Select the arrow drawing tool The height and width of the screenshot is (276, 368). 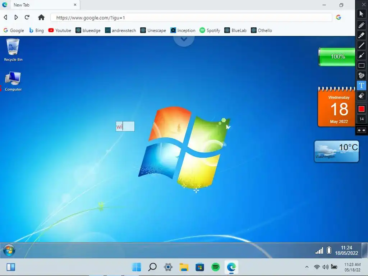362,55
